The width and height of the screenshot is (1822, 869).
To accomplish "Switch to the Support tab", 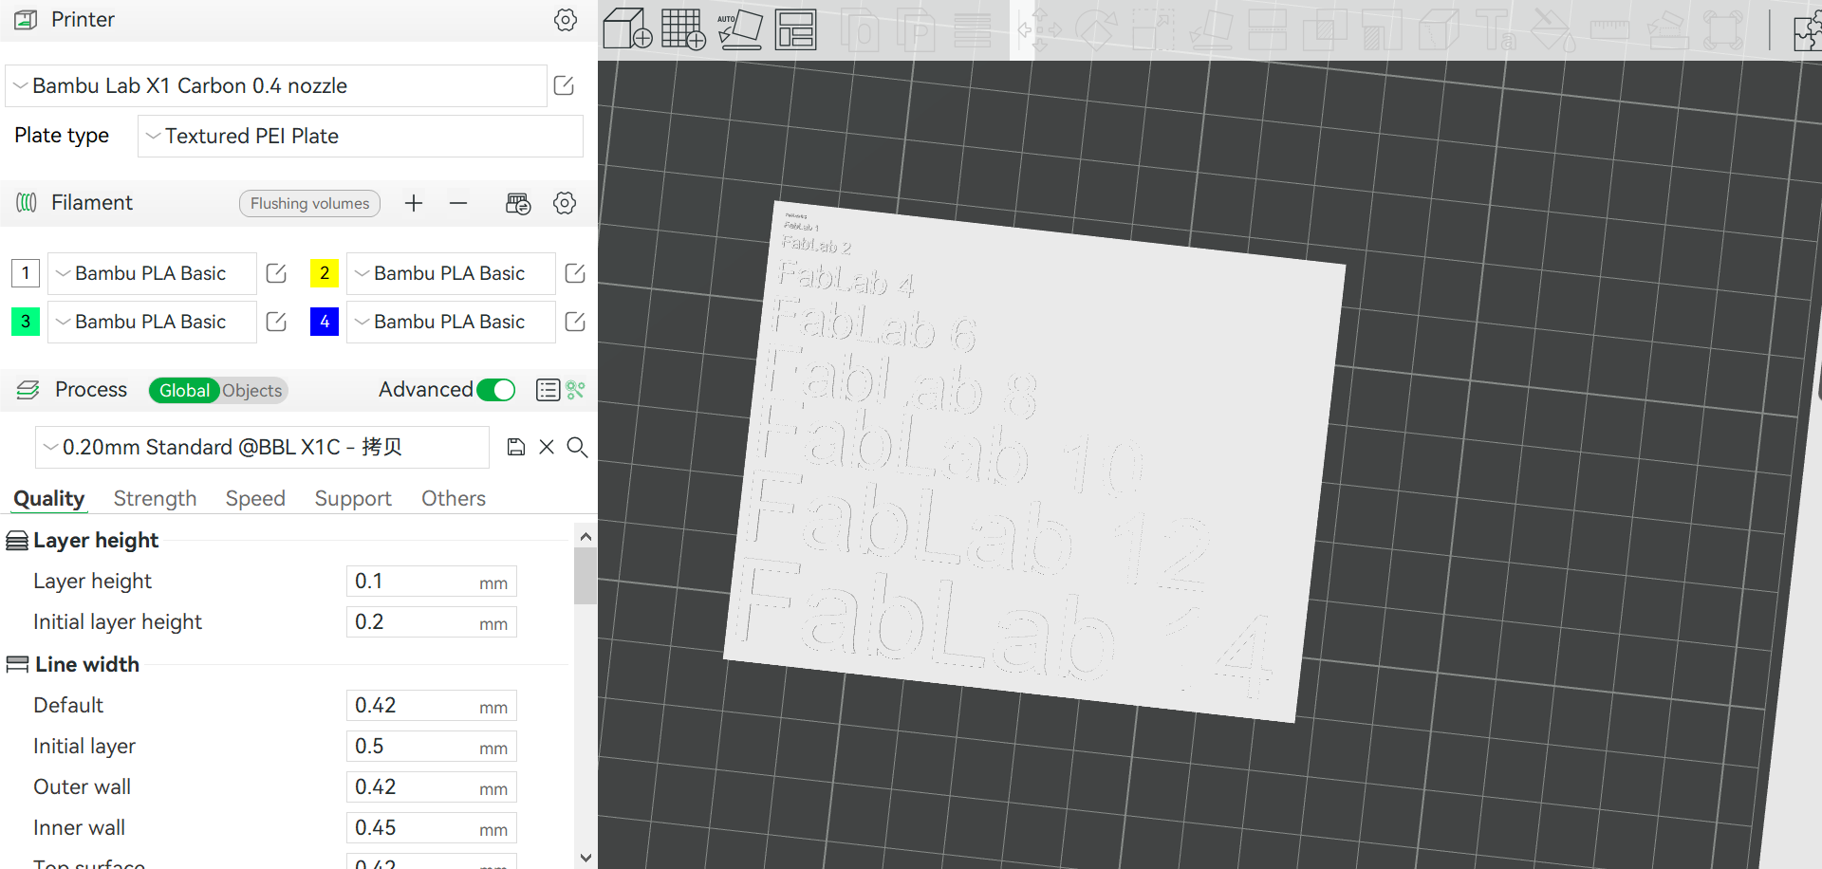I will click(x=353, y=498).
